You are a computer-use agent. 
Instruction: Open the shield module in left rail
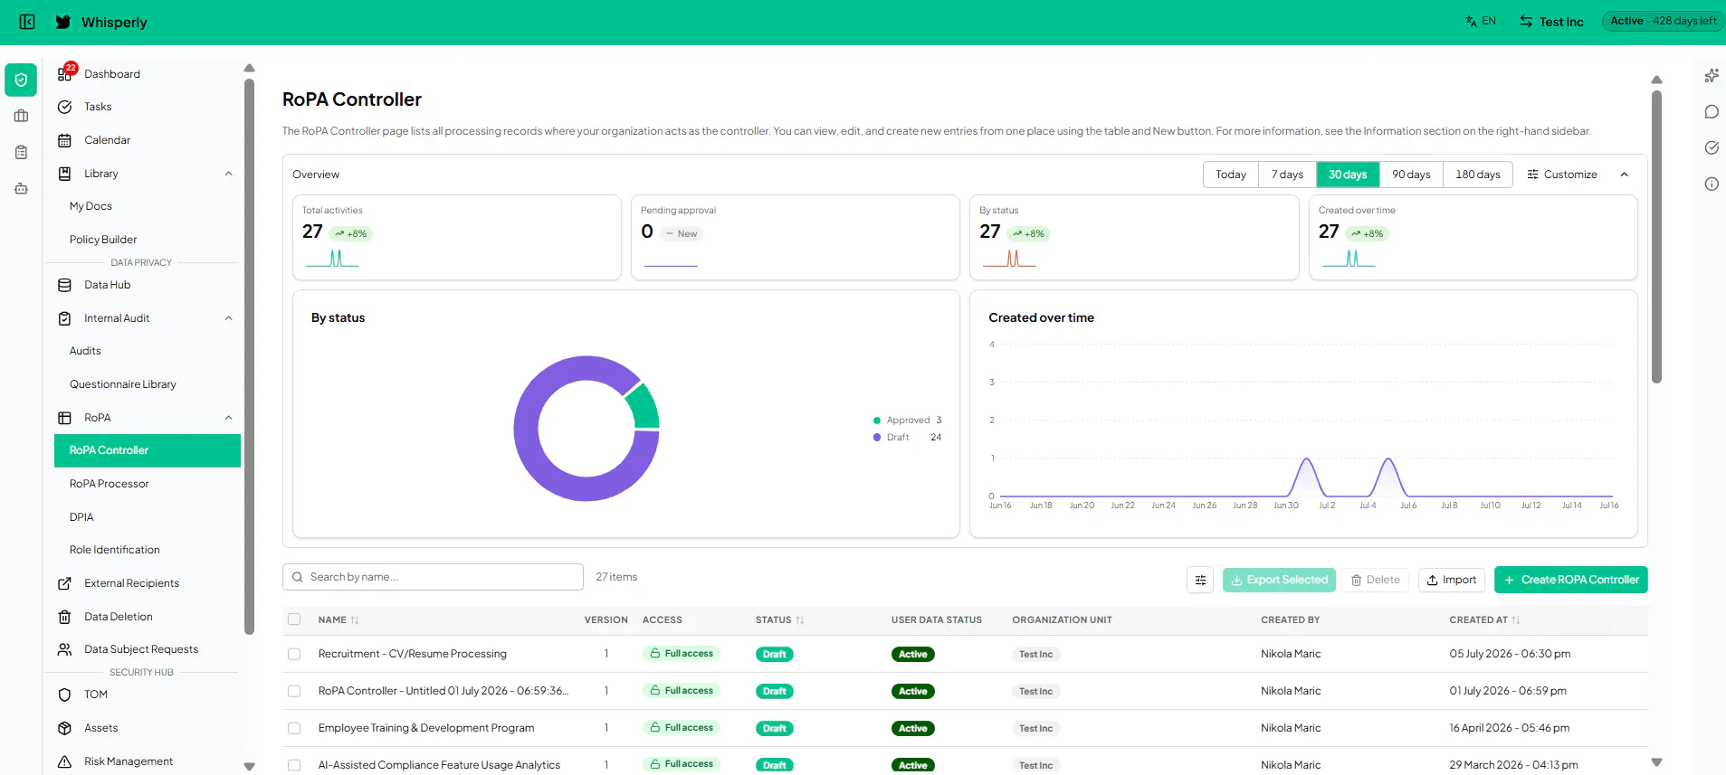coord(21,80)
